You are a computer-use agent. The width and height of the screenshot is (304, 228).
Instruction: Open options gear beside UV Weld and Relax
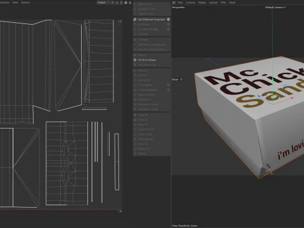(x=168, y=29)
